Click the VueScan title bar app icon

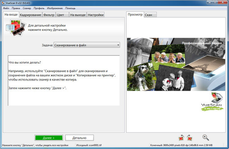(x=4, y=3)
